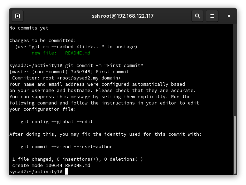Close the ssh terminal window
246x185 pixels.
click(229, 16)
